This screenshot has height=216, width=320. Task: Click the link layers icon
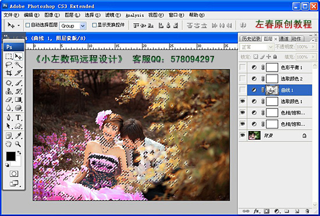coord(246,211)
